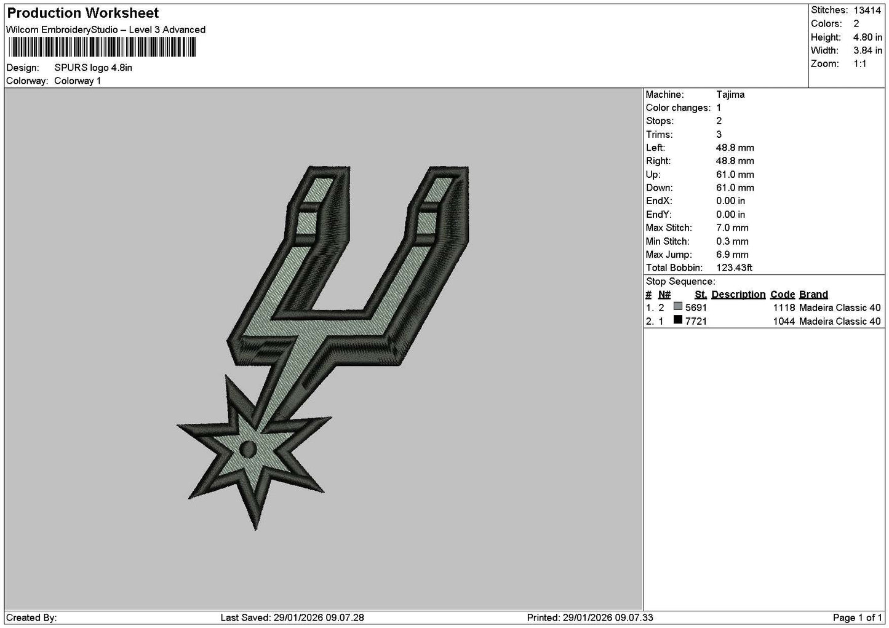Image resolution: width=889 pixels, height=628 pixels.
Task: Click the gray thread color swatch 5691
Action: pos(678,307)
